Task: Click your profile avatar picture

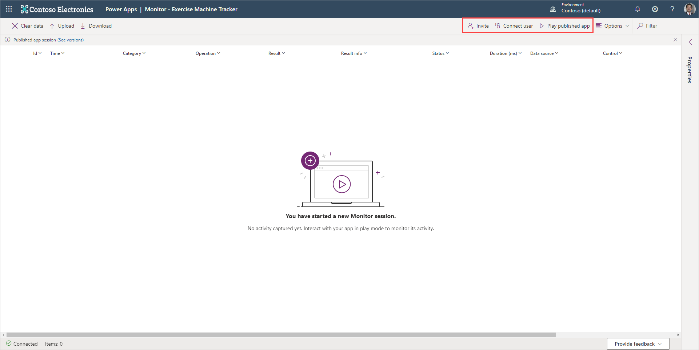Action: click(x=690, y=9)
